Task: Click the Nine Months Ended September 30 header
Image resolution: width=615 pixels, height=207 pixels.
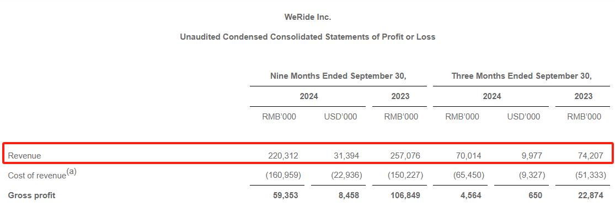Action: pos(338,77)
